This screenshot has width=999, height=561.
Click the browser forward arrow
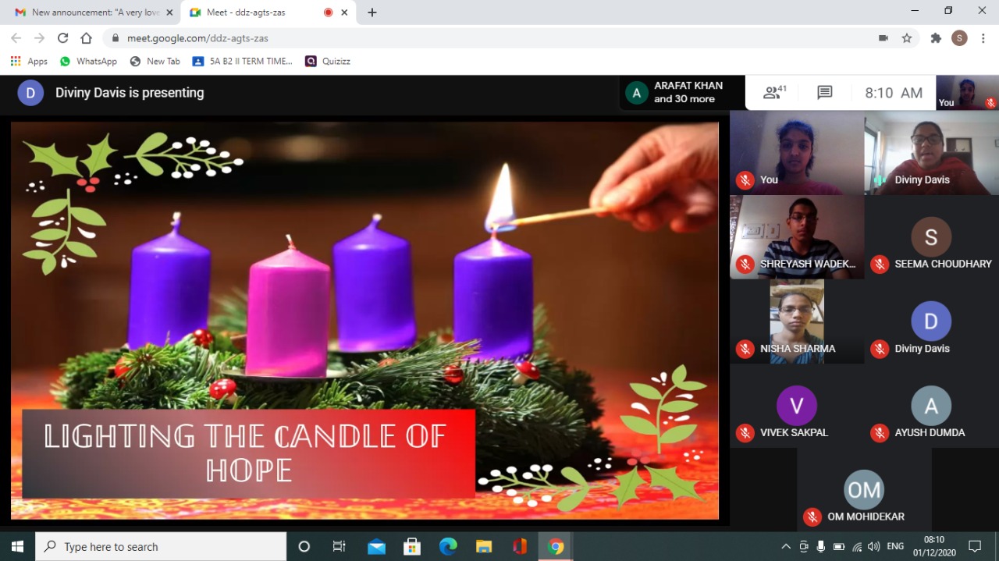point(39,37)
